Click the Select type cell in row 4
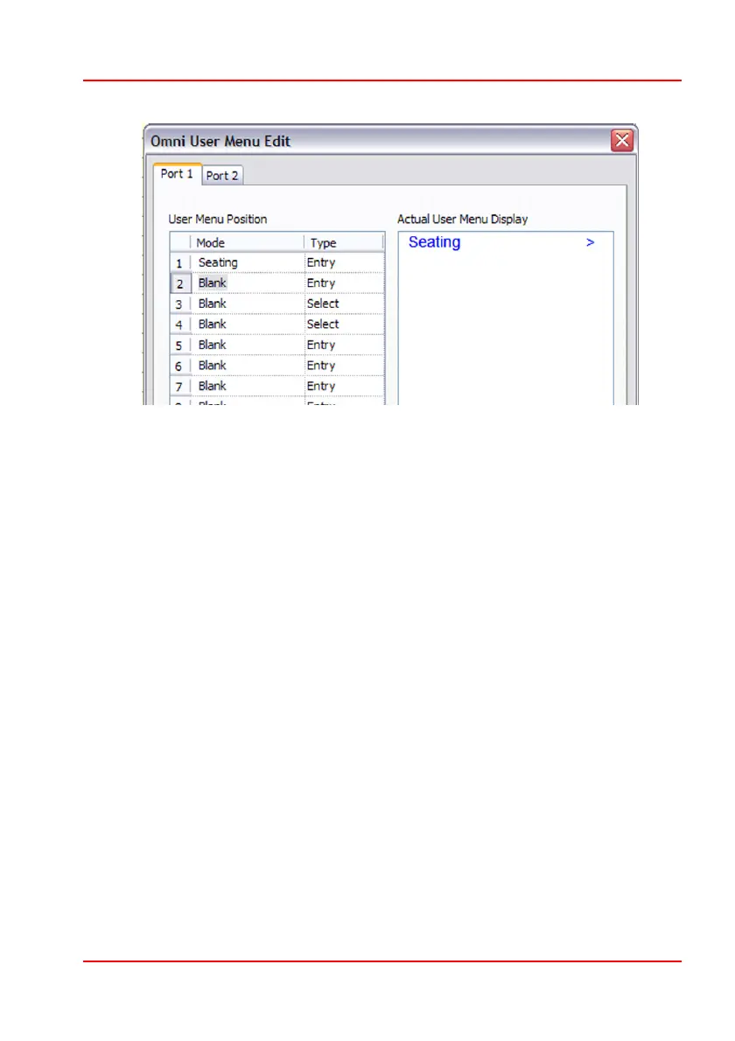The image size is (735, 1041). [x=344, y=325]
